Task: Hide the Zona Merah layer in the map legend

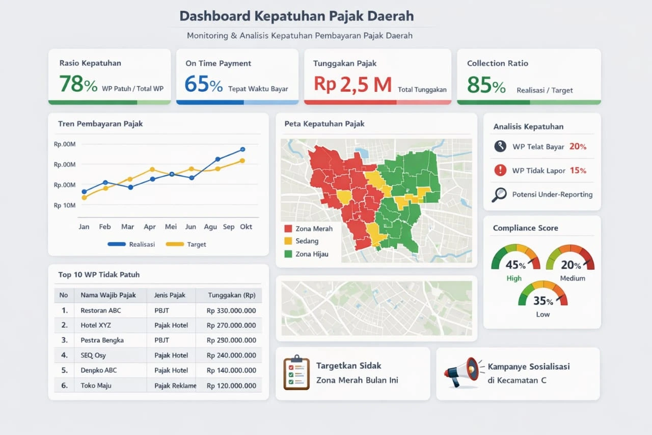Action: (x=289, y=229)
